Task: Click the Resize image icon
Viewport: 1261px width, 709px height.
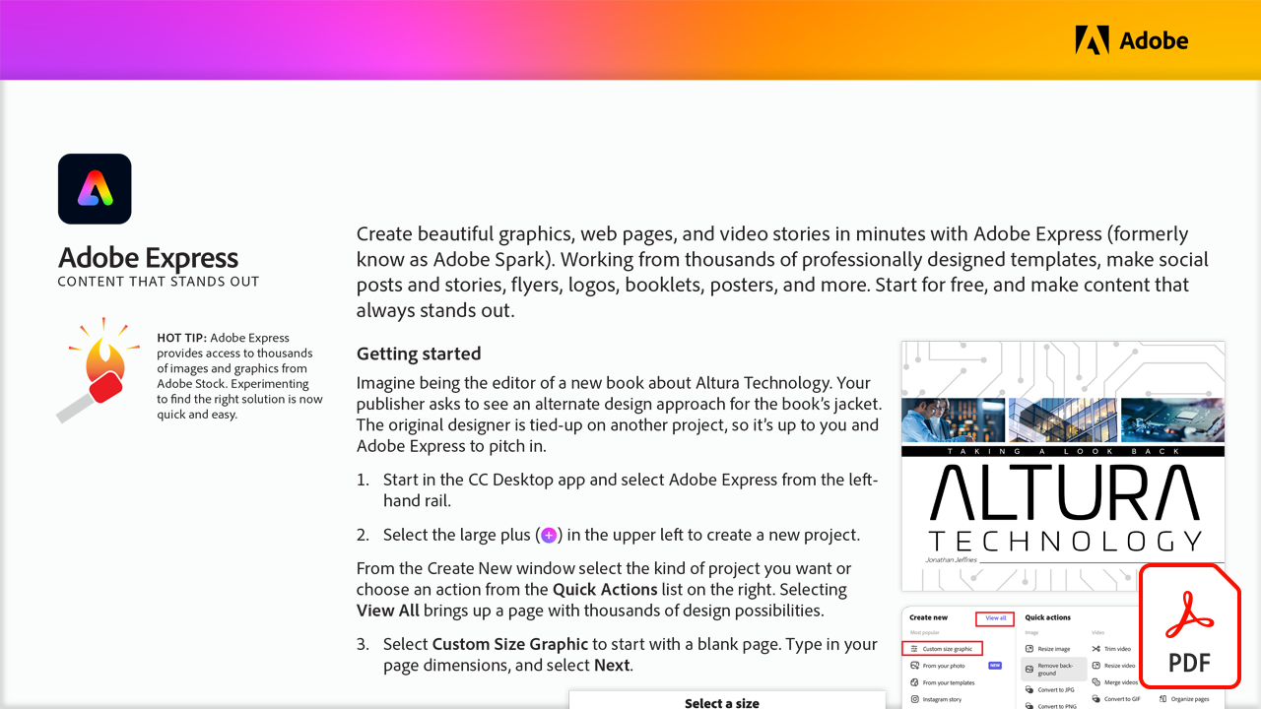Action: click(x=1029, y=649)
